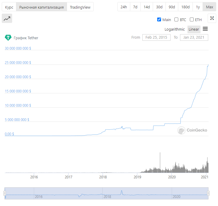Viewport: 218px width, 206px height.
Task: Choose the 1y time range
Action: tap(198, 7)
